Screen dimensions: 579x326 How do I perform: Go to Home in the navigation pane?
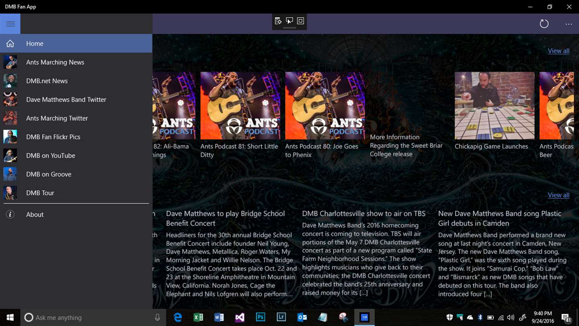[x=76, y=43]
